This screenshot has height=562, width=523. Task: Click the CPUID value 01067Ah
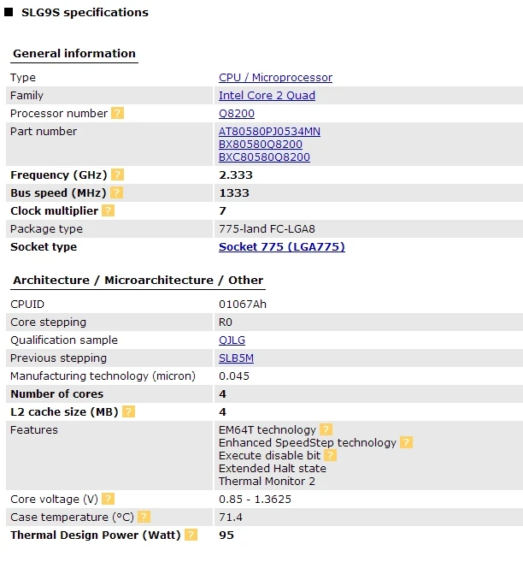243,304
